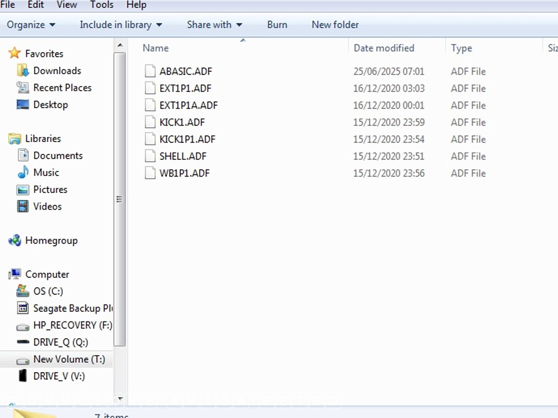Click the Downloads folder icon in Favorites
The height and width of the screenshot is (418, 558).
click(23, 71)
